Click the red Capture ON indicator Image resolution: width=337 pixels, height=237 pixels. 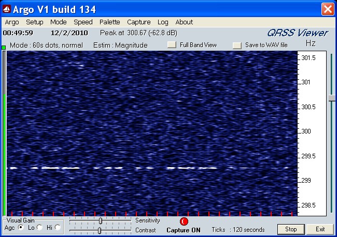click(184, 221)
